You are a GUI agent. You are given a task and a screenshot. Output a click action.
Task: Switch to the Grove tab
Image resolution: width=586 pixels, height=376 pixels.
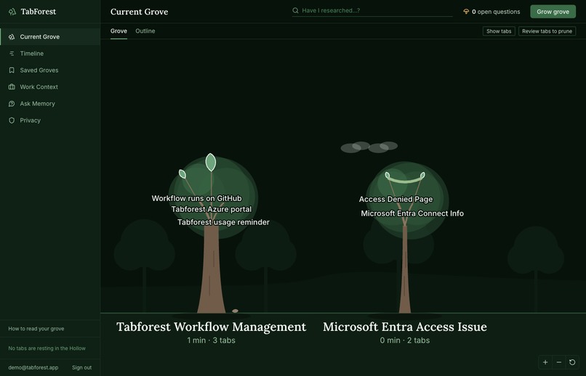click(x=119, y=31)
